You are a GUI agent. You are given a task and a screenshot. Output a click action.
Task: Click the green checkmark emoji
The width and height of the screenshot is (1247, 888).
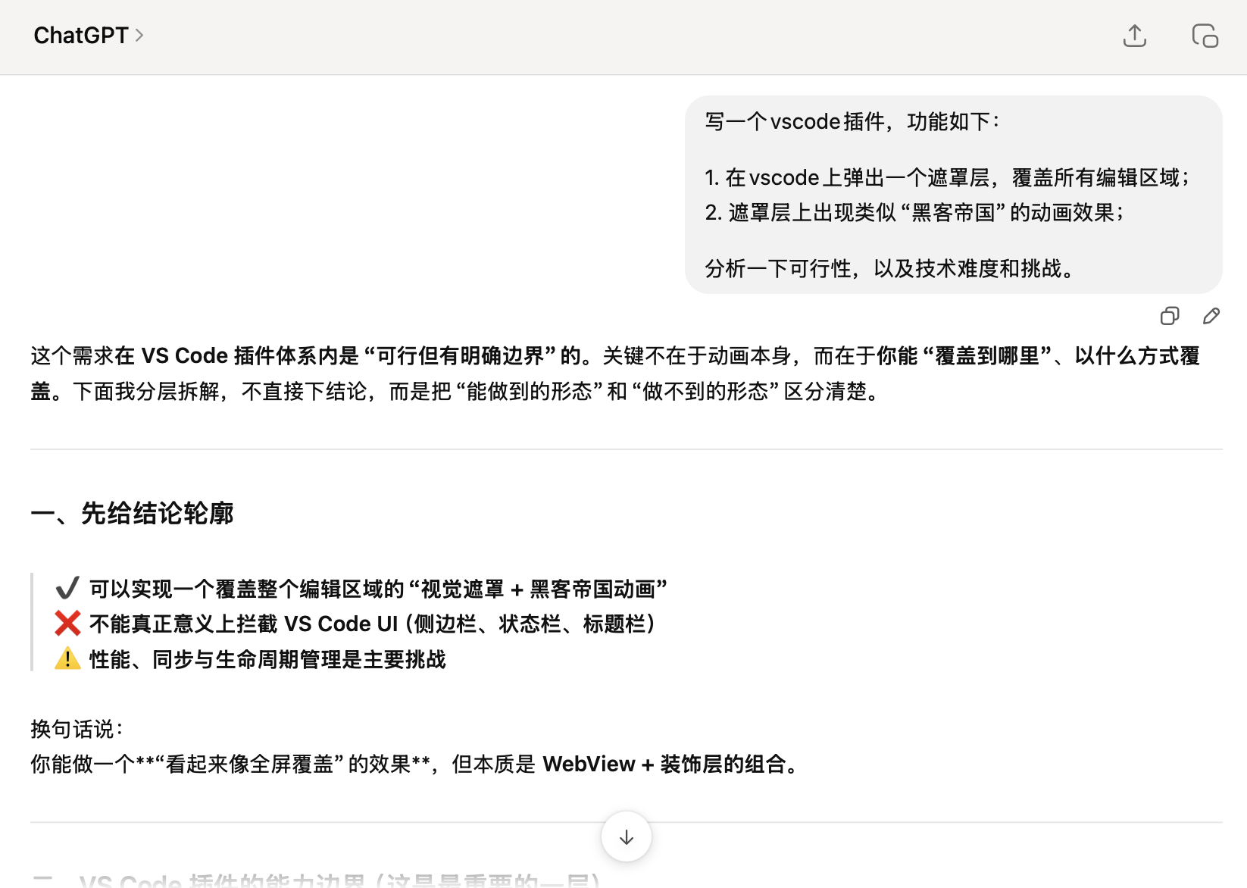coord(67,589)
